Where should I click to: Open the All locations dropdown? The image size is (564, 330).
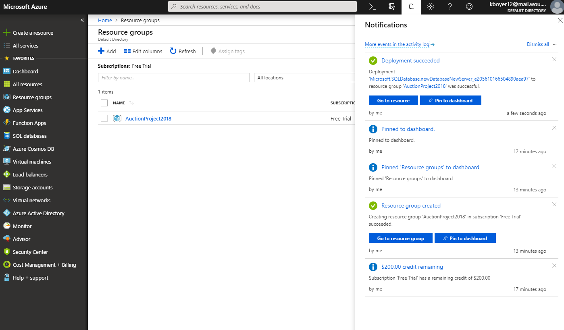(x=304, y=78)
